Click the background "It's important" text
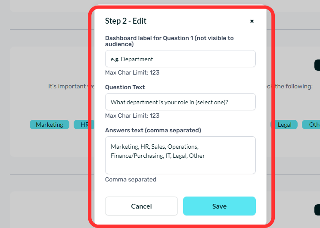This screenshot has width=320, height=228. [67, 86]
